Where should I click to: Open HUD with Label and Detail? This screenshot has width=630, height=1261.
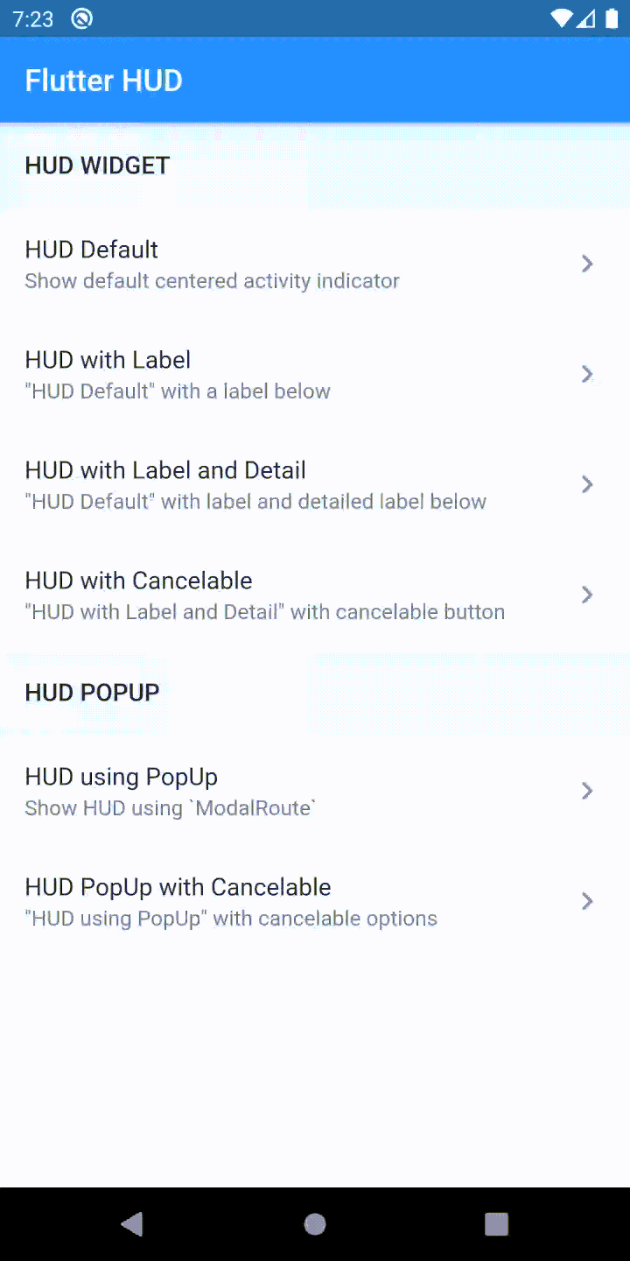point(262,483)
